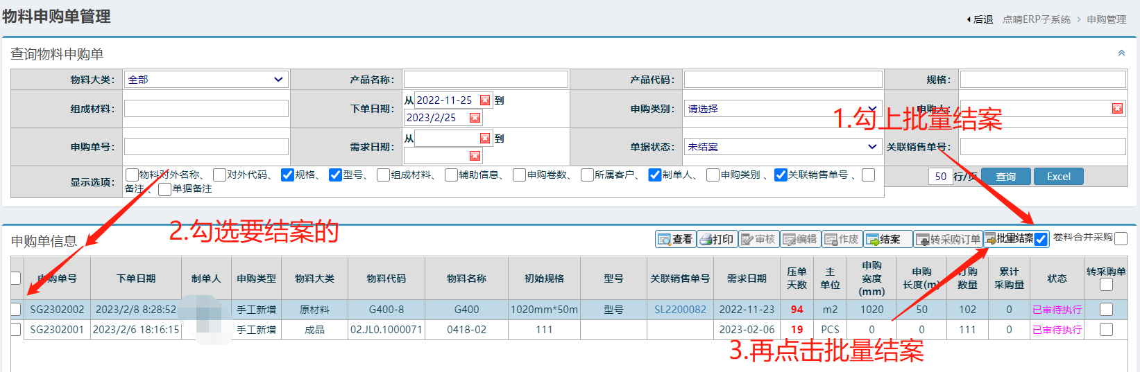Click the top-right 规格 input field
This screenshot has width=1140, height=372.
click(x=1043, y=79)
